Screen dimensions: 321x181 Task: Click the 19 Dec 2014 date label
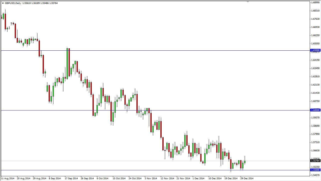coord(231,179)
